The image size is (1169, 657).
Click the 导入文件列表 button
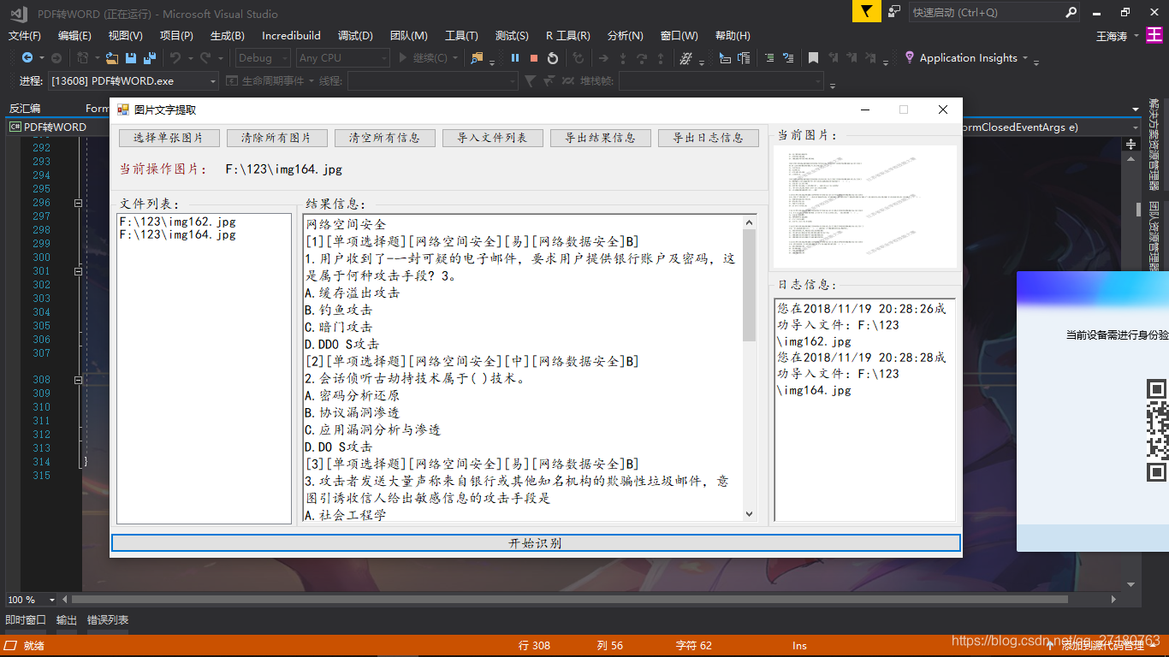click(x=492, y=138)
